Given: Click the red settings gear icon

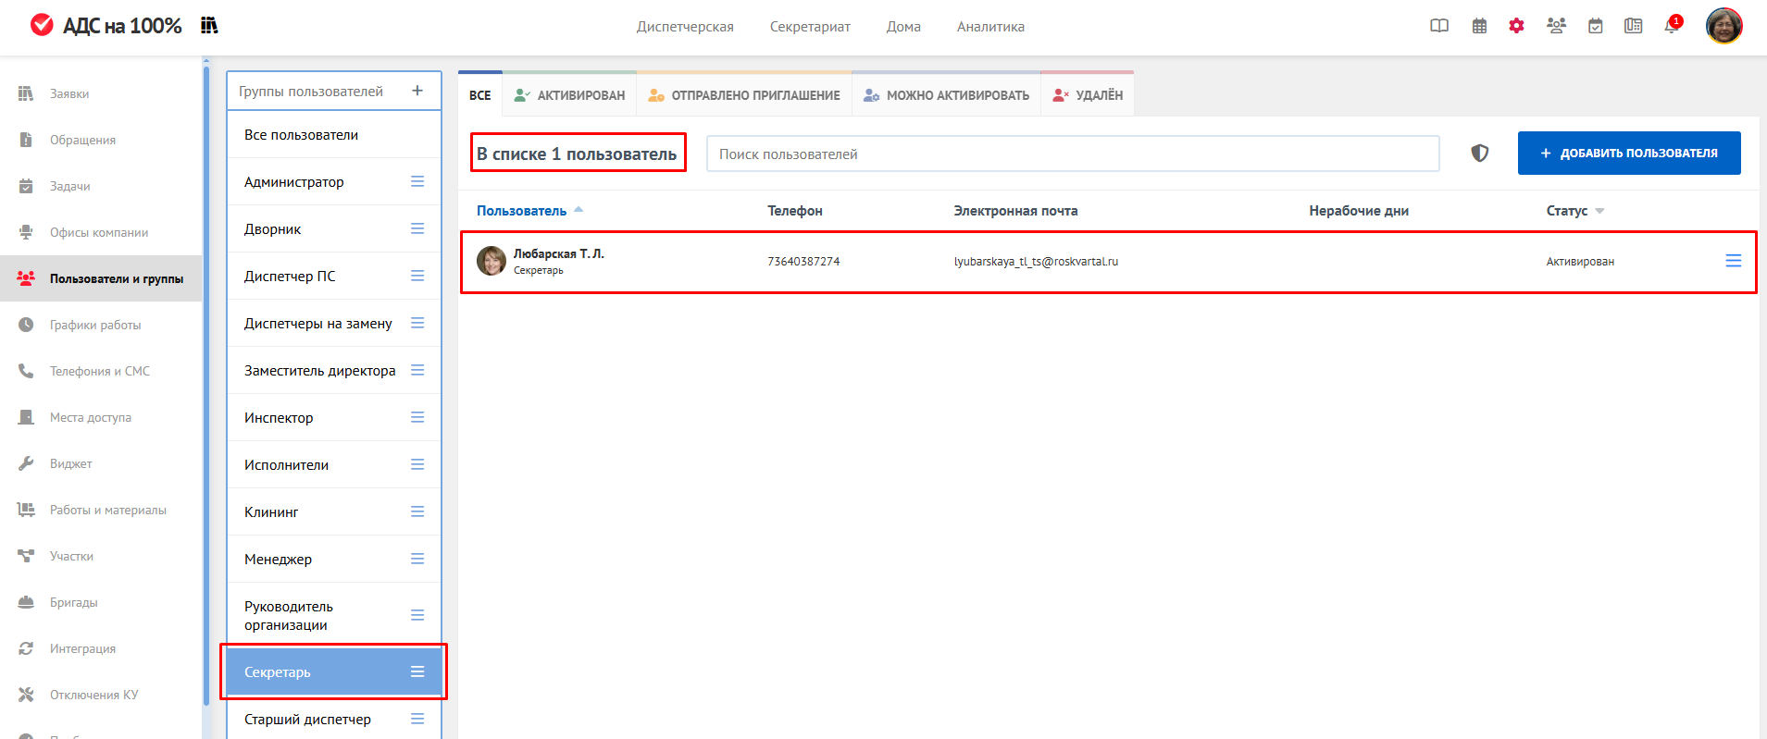Looking at the screenshot, I should 1516,26.
